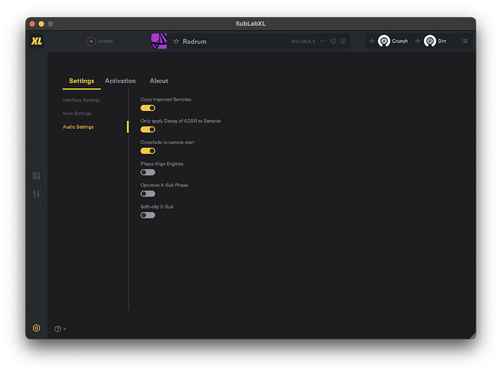The height and width of the screenshot is (373, 501).
Task: Click the Dirt macro label
Action: tap(442, 41)
